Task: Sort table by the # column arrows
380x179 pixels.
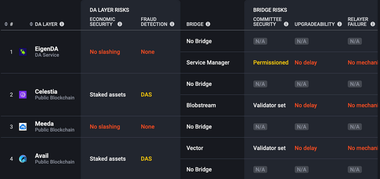Action: coord(6,24)
